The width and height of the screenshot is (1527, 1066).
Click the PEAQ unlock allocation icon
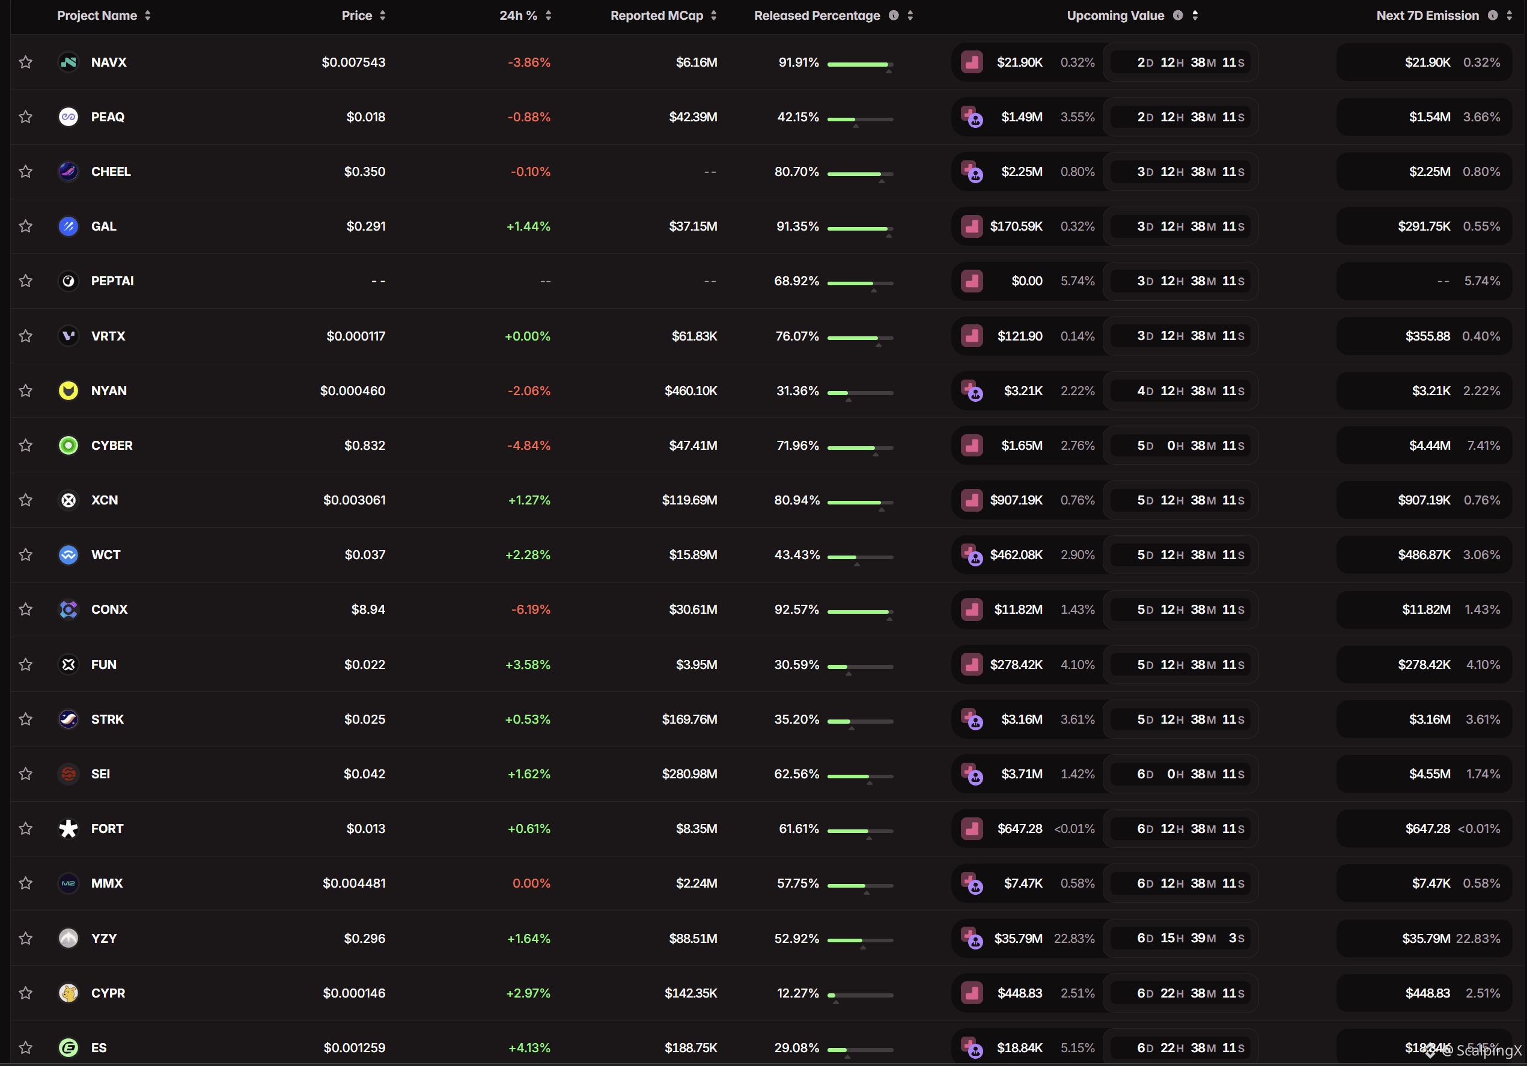click(972, 117)
